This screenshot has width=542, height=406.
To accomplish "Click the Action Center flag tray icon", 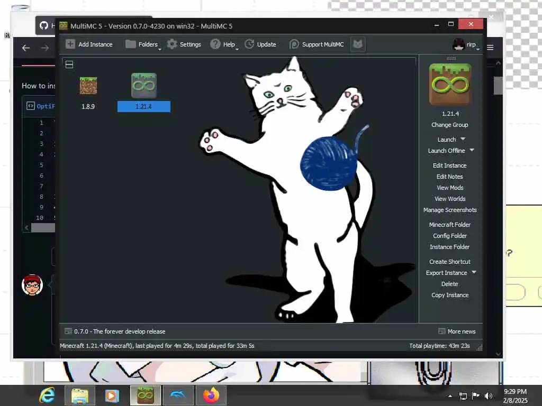I will (476, 396).
